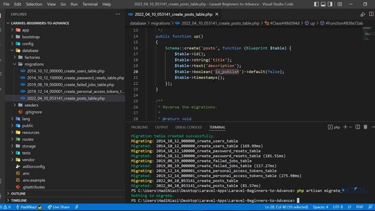Open 2014_10_12_000000_create_users_table.php file
The height and width of the screenshot is (211, 375).
point(65,71)
